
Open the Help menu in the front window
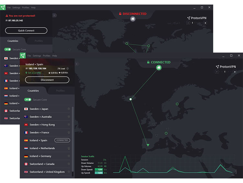pyautogui.click(x=54, y=56)
